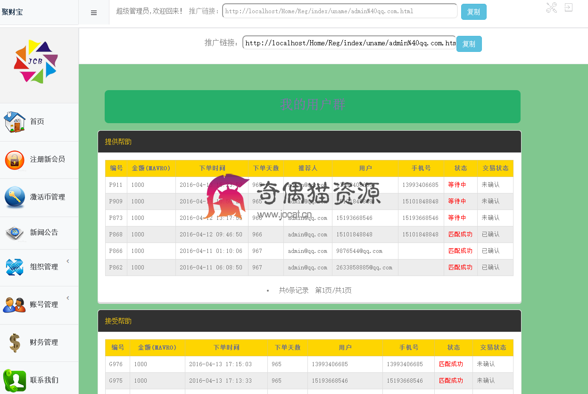Click the news icon for 新闻公告

coord(15,233)
